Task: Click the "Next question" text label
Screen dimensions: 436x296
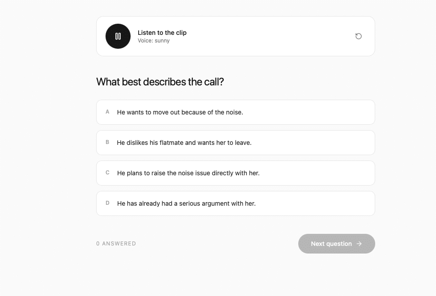Action: point(331,244)
